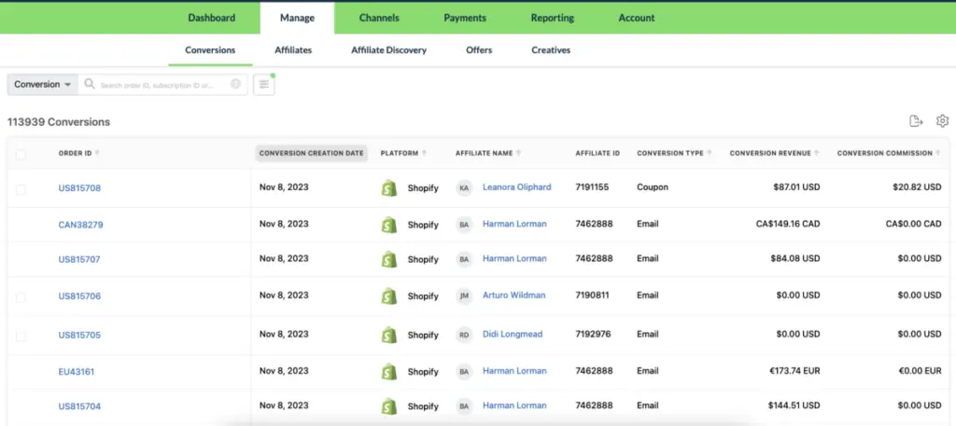This screenshot has height=426, width=956.
Task: Expand the Conversion search type dropdown
Action: 42,85
